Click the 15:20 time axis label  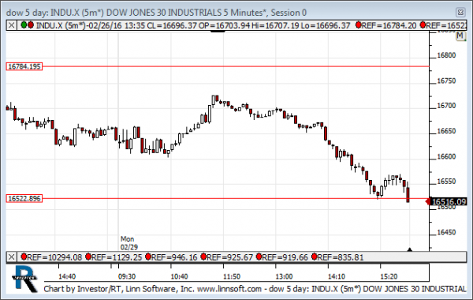(x=389, y=276)
